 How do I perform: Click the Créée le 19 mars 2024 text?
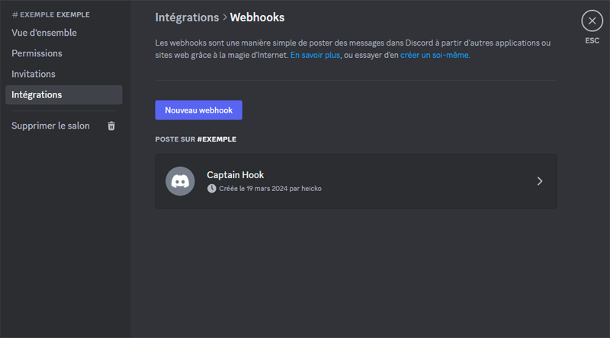[270, 188]
